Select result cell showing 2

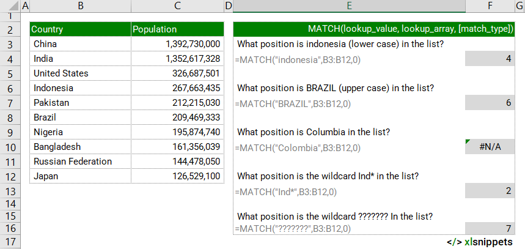point(490,191)
